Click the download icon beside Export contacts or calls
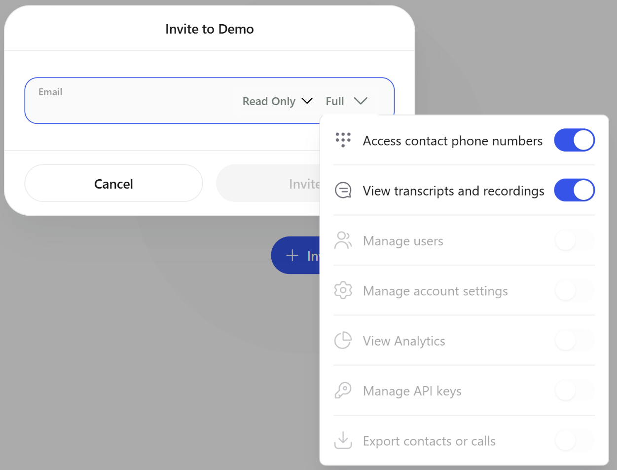The width and height of the screenshot is (617, 470). point(343,440)
